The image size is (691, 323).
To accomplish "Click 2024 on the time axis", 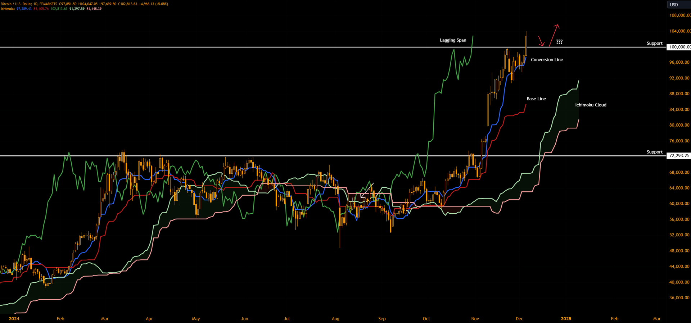I will pyautogui.click(x=14, y=319).
